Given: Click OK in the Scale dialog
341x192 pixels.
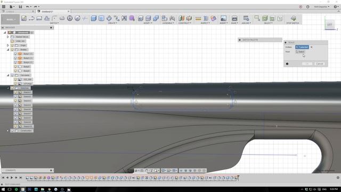Looking at the screenshot, I should point(307,64).
